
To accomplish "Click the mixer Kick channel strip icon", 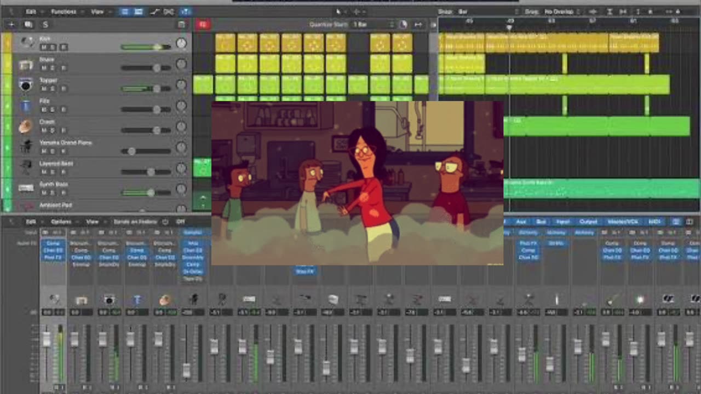I will (54, 299).
